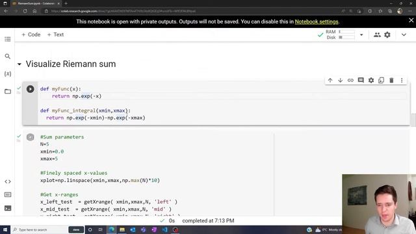This screenshot has width=416, height=234.
Task: Open Visual Studio Code from taskbar
Action: [164, 229]
